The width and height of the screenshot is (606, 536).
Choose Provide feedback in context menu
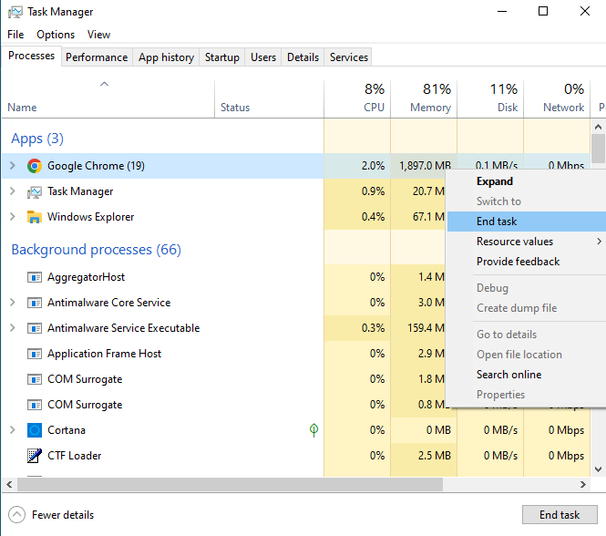click(x=527, y=262)
